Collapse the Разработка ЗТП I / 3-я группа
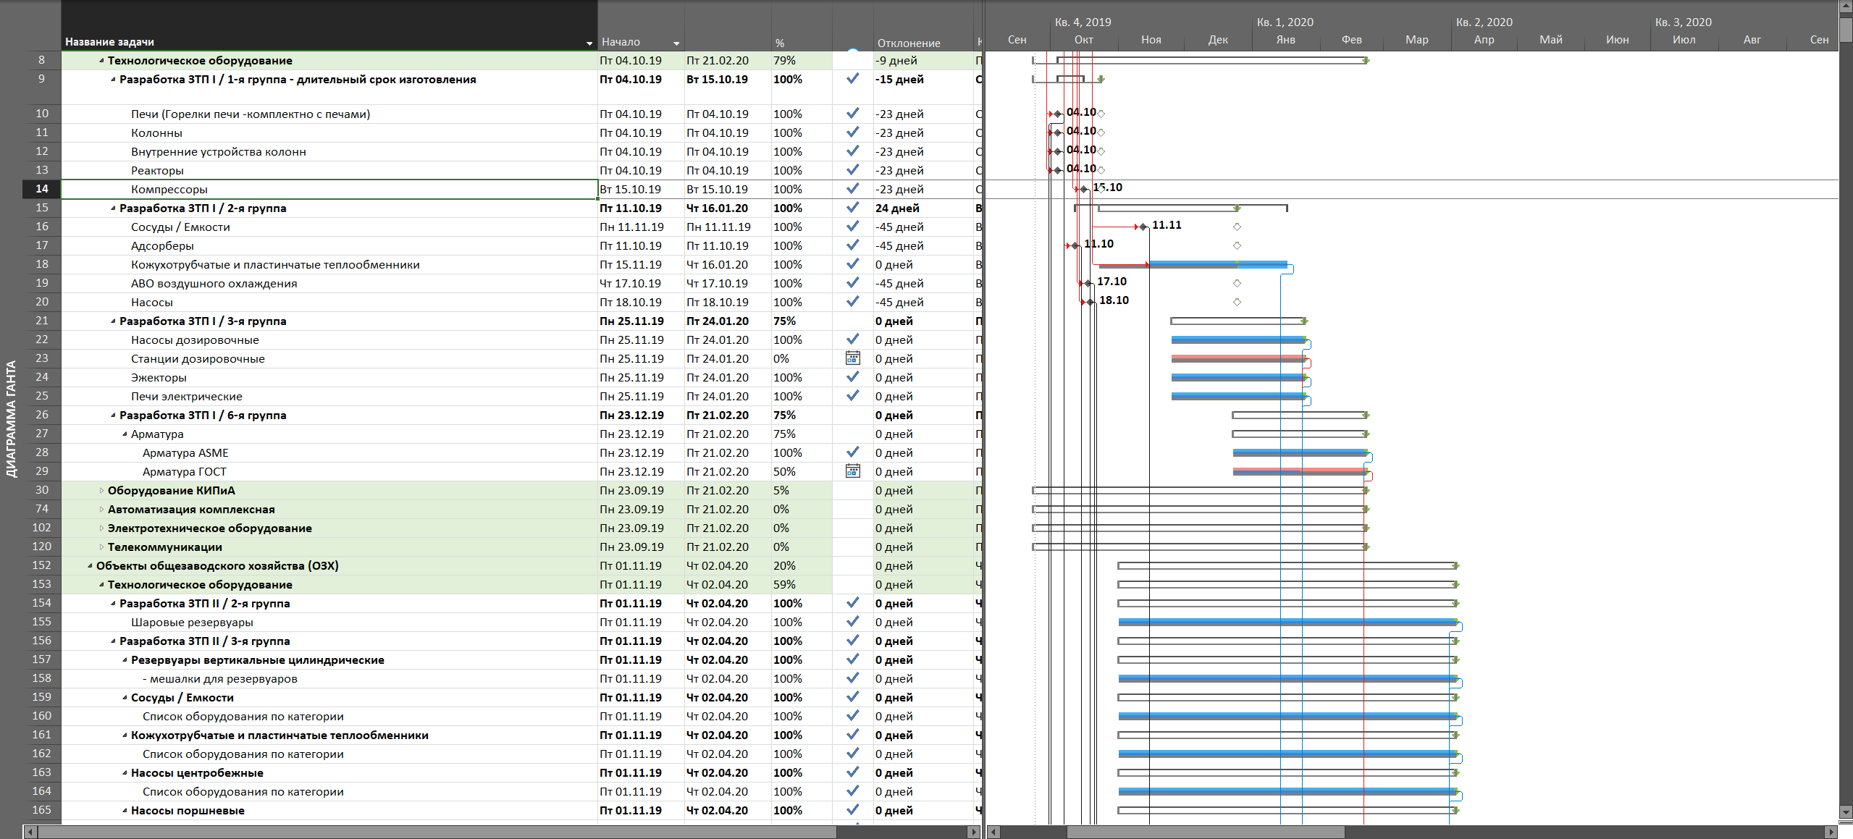The height and width of the screenshot is (839, 1853). 113,321
